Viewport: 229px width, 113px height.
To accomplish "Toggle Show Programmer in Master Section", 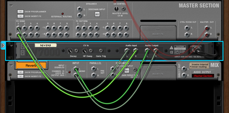I will click(x=20, y=12).
